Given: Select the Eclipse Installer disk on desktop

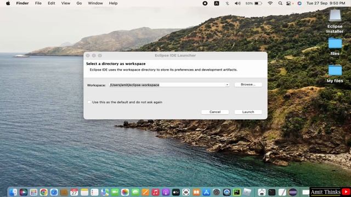Looking at the screenshot, I should pyautogui.click(x=335, y=21).
